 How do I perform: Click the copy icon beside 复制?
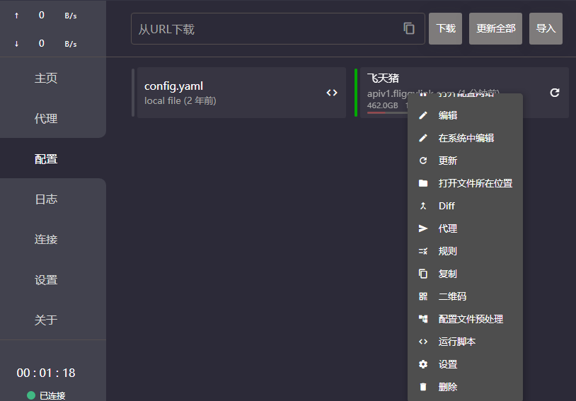point(423,274)
